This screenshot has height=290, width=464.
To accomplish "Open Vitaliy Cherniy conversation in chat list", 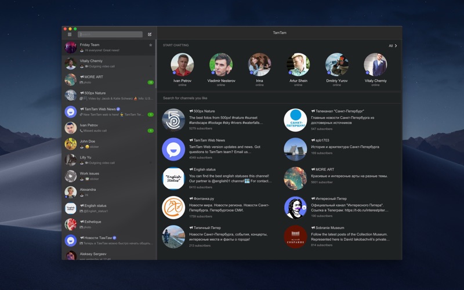I will 109,63.
